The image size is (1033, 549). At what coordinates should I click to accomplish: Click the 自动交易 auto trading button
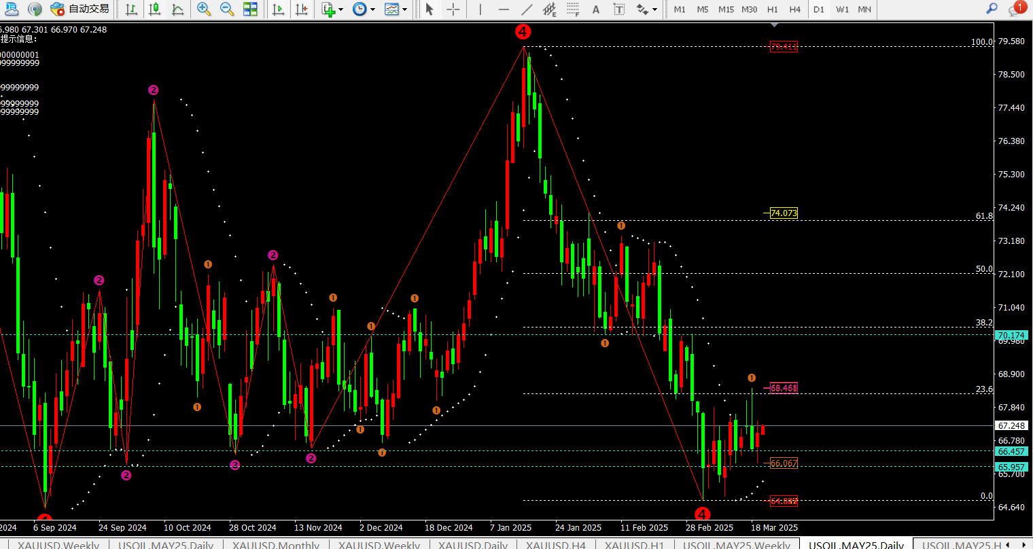[80, 10]
